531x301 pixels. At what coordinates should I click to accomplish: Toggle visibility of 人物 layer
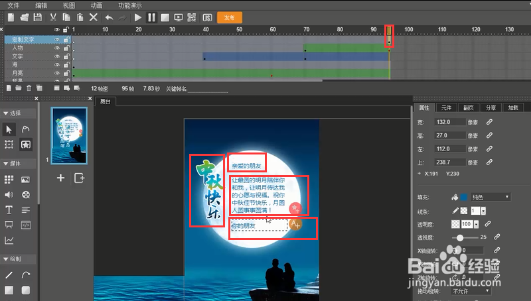[56, 48]
